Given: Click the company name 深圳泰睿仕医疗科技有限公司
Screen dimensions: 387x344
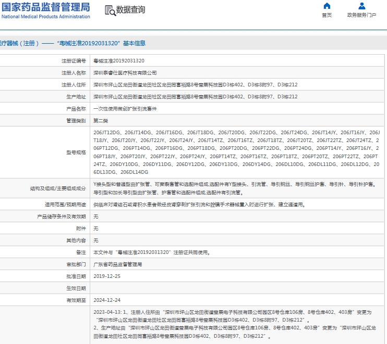Looking at the screenshot, I should pyautogui.click(x=125, y=73).
